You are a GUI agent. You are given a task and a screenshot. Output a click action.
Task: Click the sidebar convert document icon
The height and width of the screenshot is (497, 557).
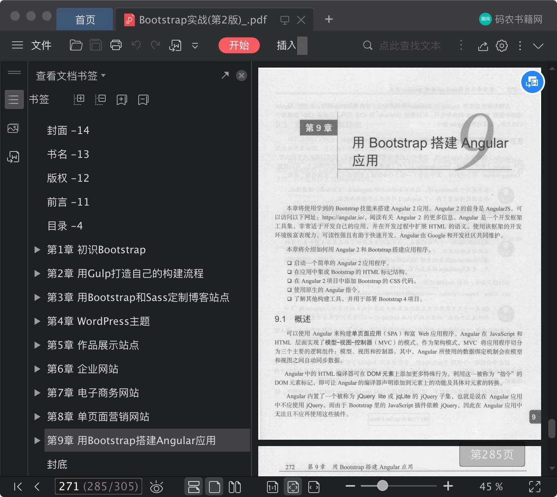coord(13,157)
